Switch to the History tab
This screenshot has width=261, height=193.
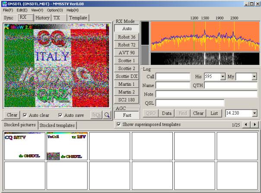click(x=42, y=18)
